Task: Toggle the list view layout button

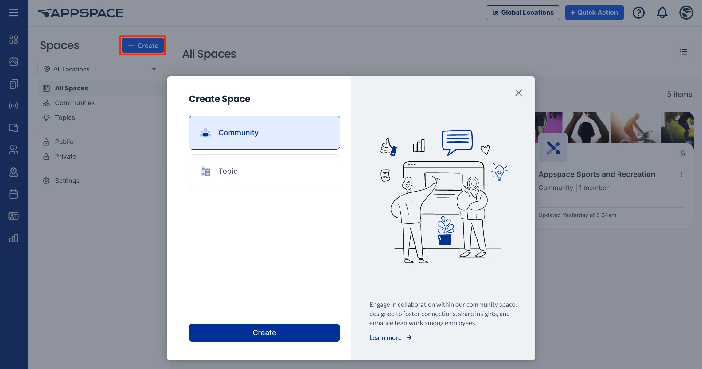Action: [x=683, y=52]
